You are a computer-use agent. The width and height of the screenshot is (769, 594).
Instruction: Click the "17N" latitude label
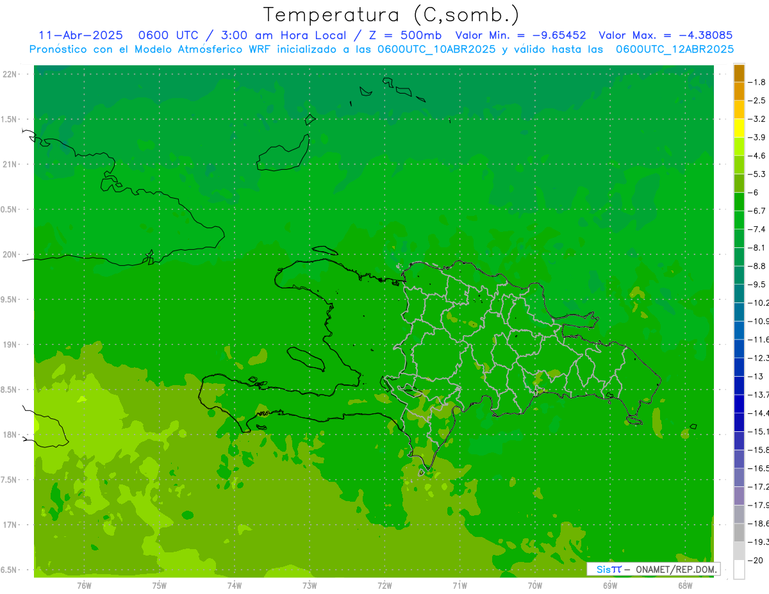[x=10, y=525]
